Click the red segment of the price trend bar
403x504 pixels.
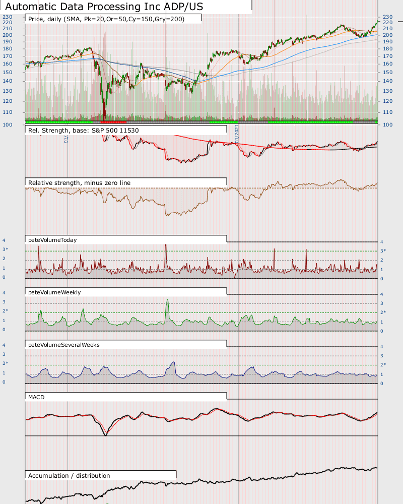[x=113, y=122]
